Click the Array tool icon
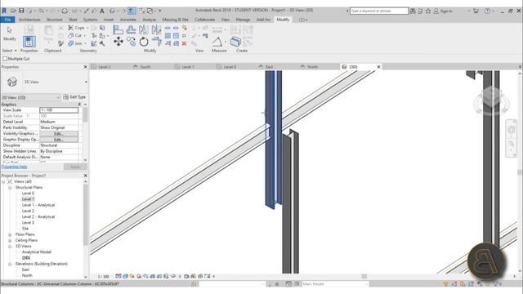This screenshot has width=523, height=294. pyautogui.click(x=168, y=36)
